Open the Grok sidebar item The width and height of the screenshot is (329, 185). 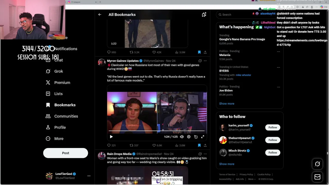tap(54, 71)
